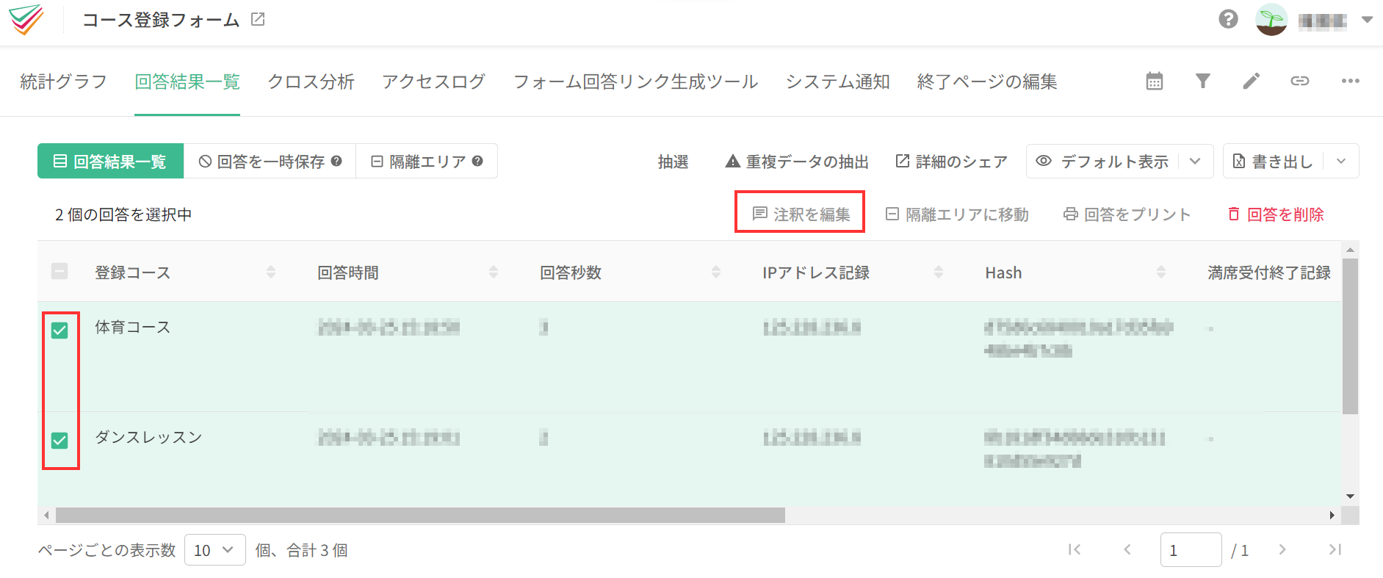The image size is (1383, 578).
Task: Sort by Hash column arrows
Action: (x=1161, y=272)
